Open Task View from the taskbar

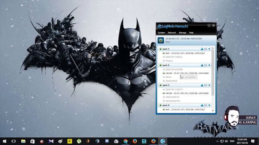(x=14, y=141)
